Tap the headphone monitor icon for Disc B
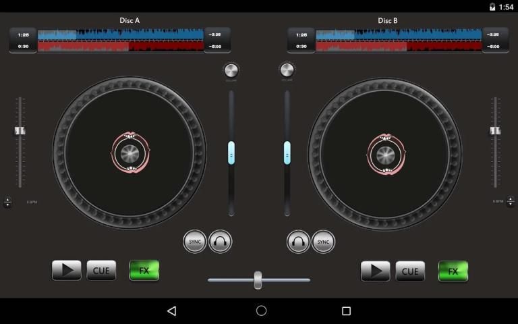 pos(298,242)
